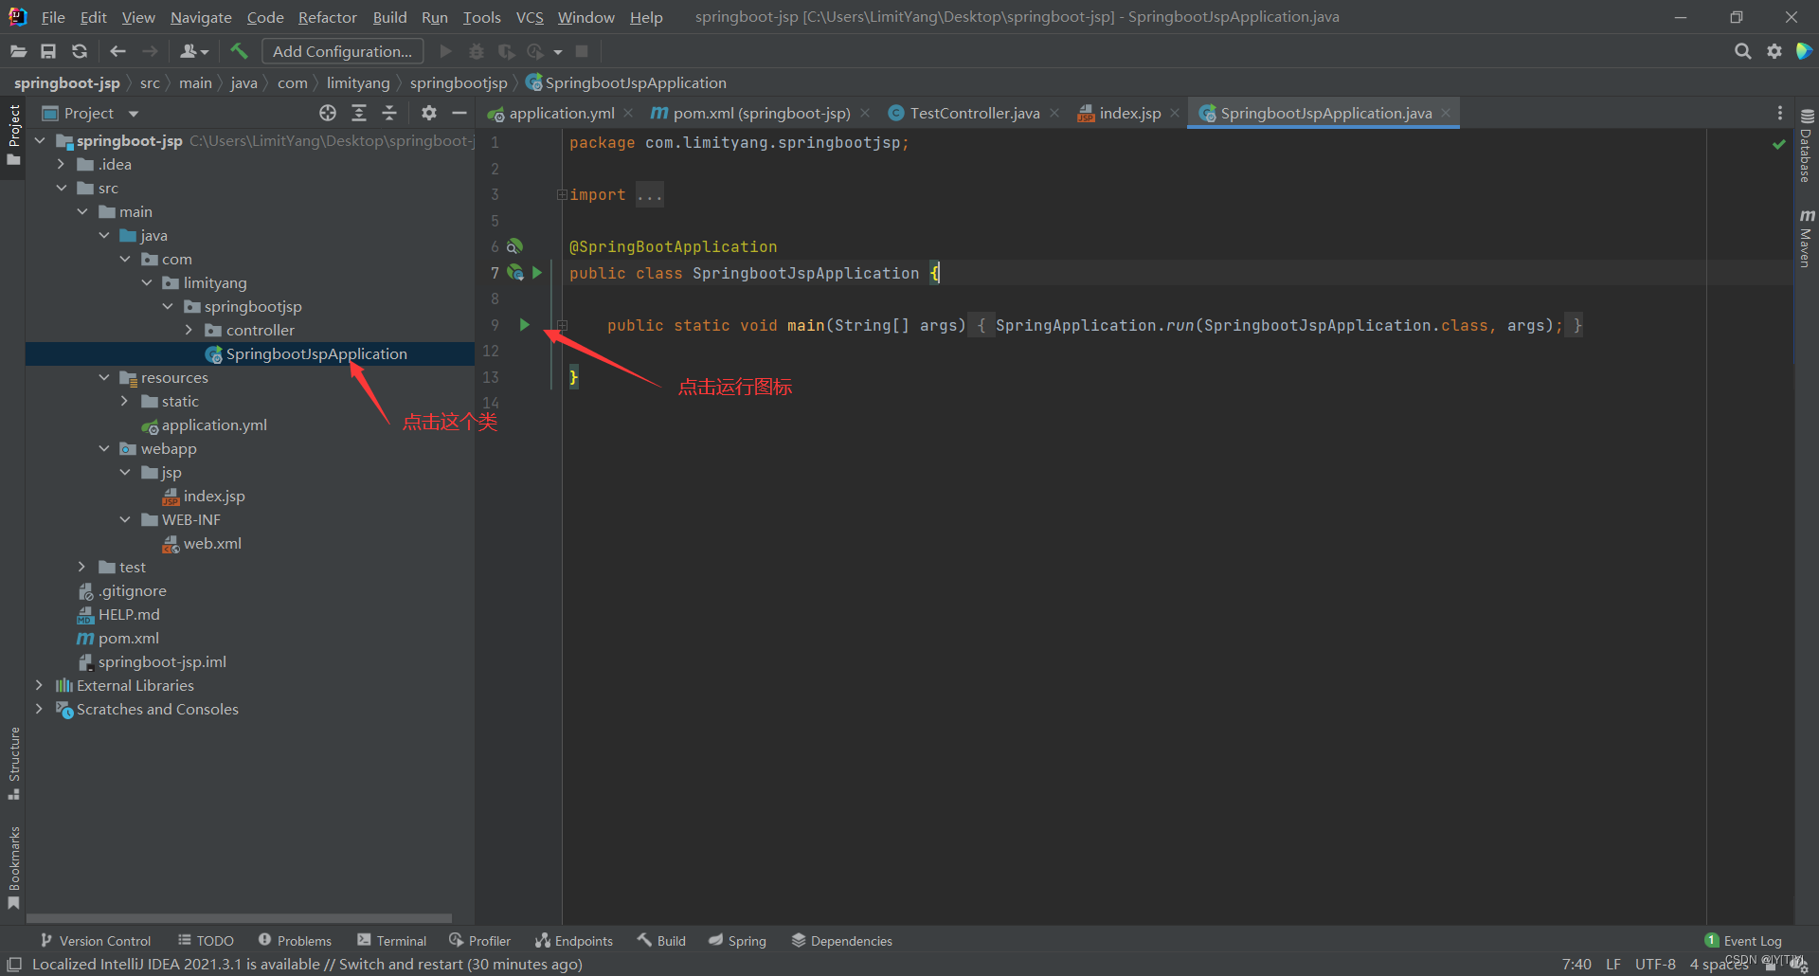Open the File menu
The image size is (1819, 976).
point(53,17)
